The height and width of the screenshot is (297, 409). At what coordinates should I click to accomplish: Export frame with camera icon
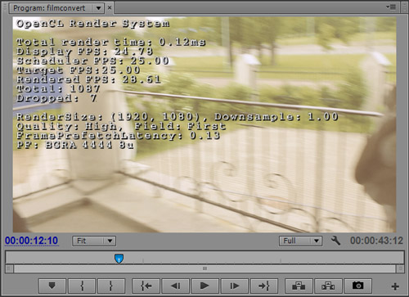[x=357, y=286]
